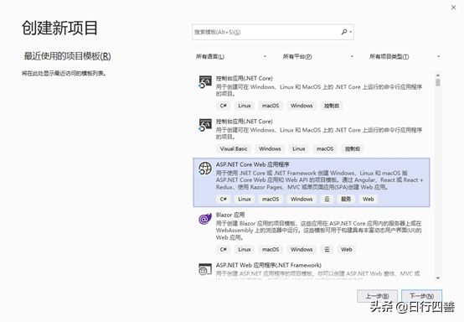Viewport: 464px width, 322px height.
Task: Select the Visual Basic 控制台应用(.NET Core) title
Action: tap(244, 122)
